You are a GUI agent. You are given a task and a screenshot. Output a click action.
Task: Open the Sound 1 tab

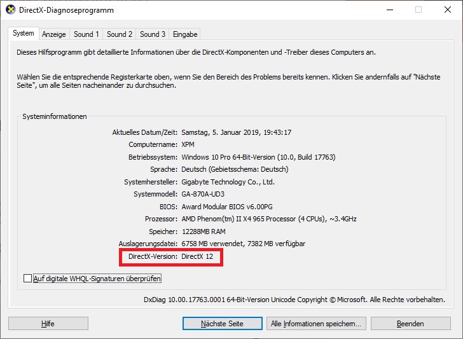(86, 34)
